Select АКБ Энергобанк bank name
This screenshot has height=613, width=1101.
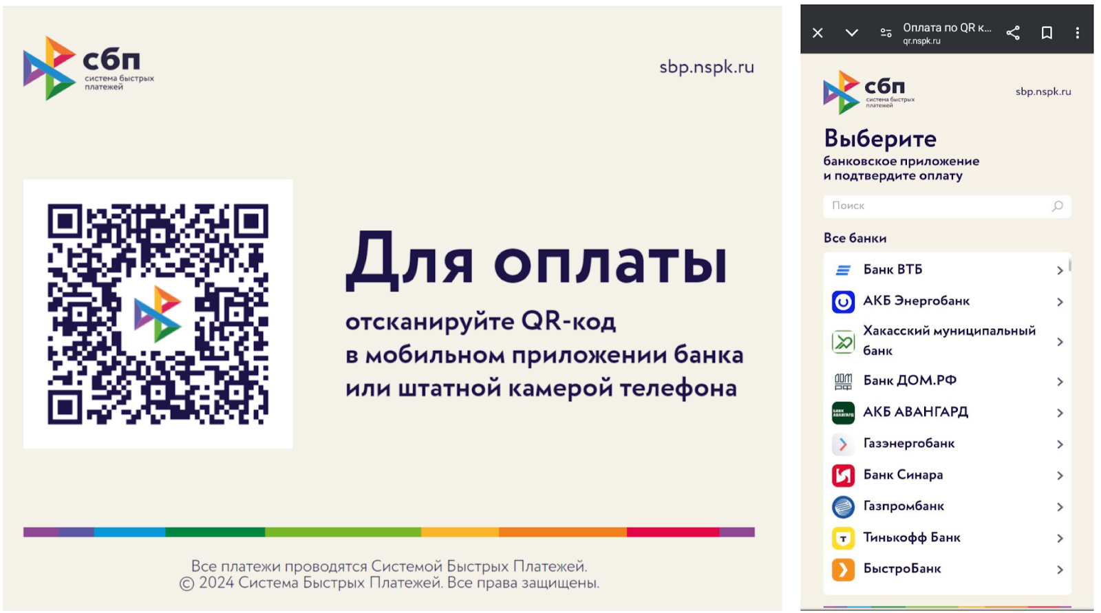(x=916, y=301)
